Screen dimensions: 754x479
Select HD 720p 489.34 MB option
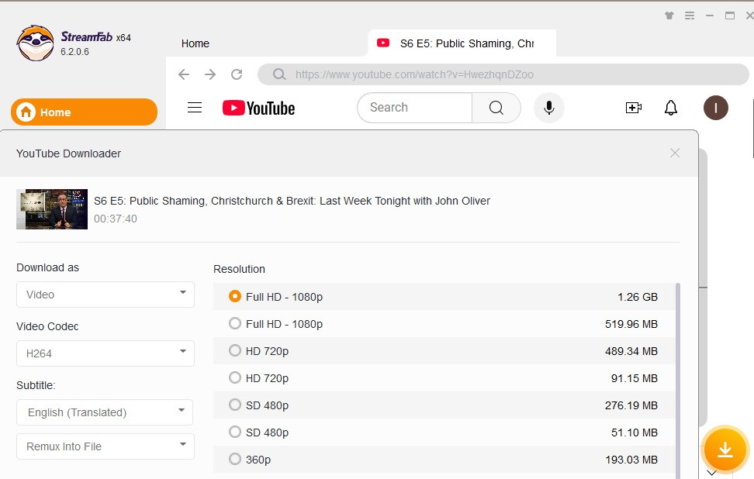point(444,350)
